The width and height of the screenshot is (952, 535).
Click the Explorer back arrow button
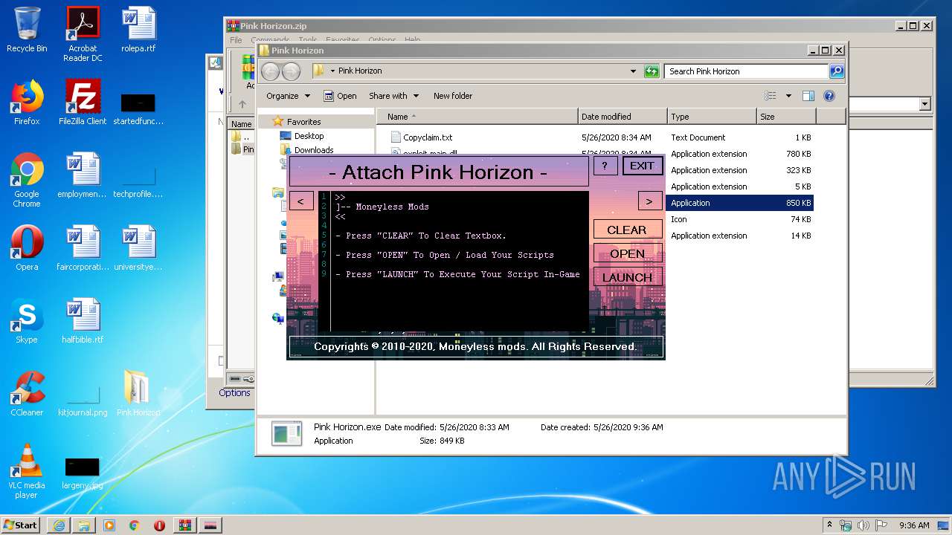[x=270, y=71]
